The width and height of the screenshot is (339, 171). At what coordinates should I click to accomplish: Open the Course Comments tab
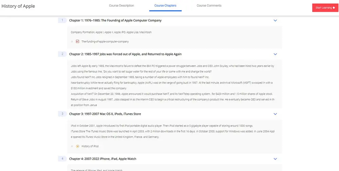tap(209, 6)
